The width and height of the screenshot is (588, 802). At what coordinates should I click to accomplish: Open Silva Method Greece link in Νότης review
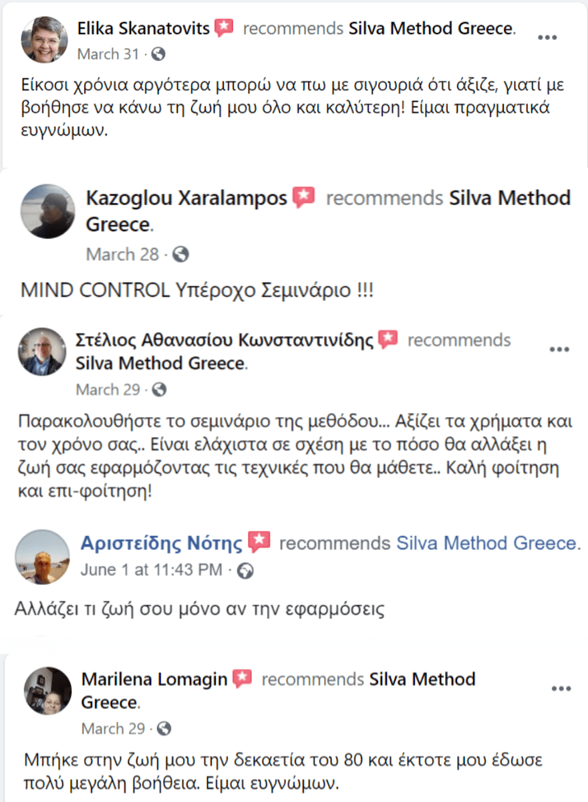(x=488, y=543)
